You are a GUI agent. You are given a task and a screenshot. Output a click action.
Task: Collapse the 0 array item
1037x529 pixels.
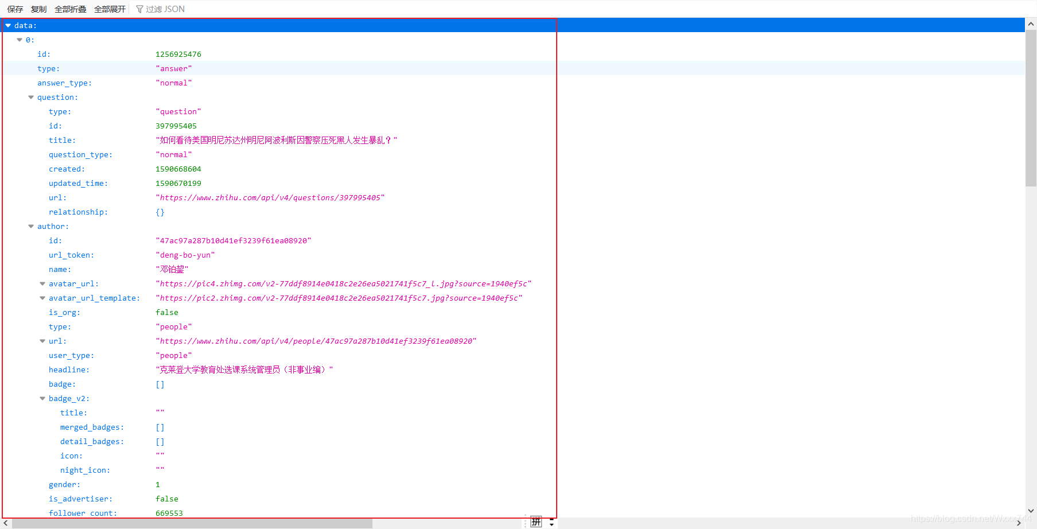(x=20, y=40)
